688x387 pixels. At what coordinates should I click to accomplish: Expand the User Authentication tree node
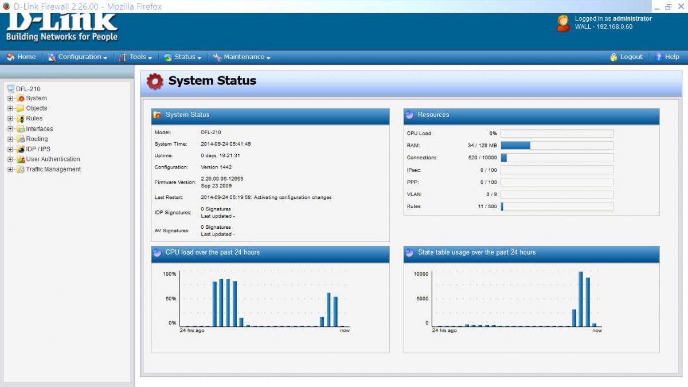(x=10, y=159)
